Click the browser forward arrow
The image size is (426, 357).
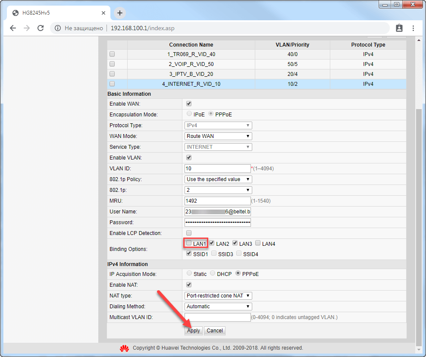(27, 28)
